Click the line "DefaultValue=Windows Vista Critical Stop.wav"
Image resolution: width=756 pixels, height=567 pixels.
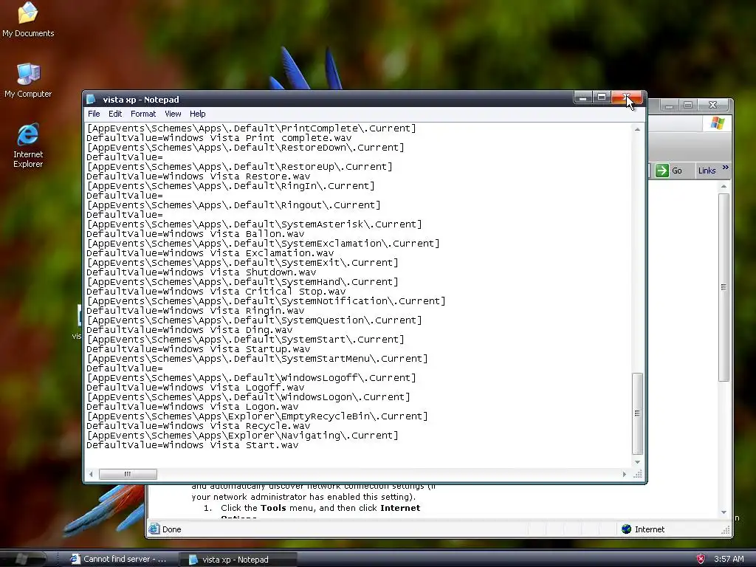(x=216, y=292)
